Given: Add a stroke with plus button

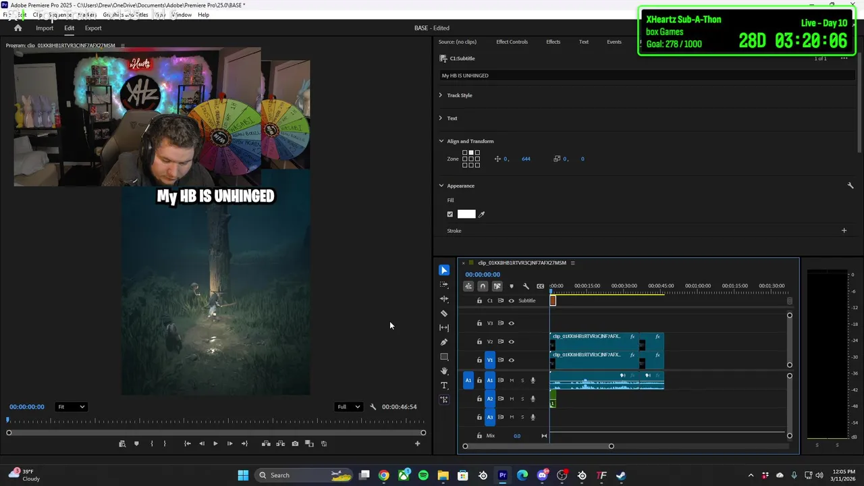Looking at the screenshot, I should point(844,231).
